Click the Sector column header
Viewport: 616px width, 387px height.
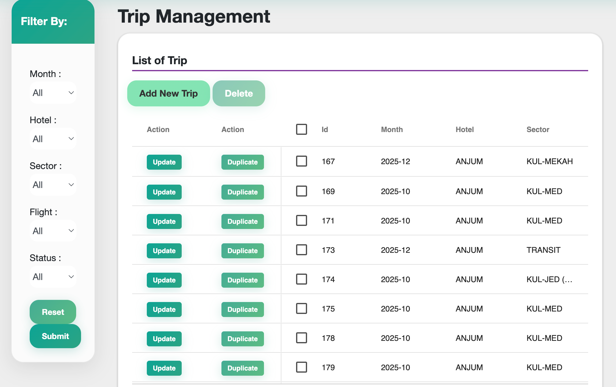538,130
